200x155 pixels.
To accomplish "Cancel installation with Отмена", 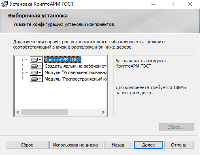I will (x=179, y=145).
